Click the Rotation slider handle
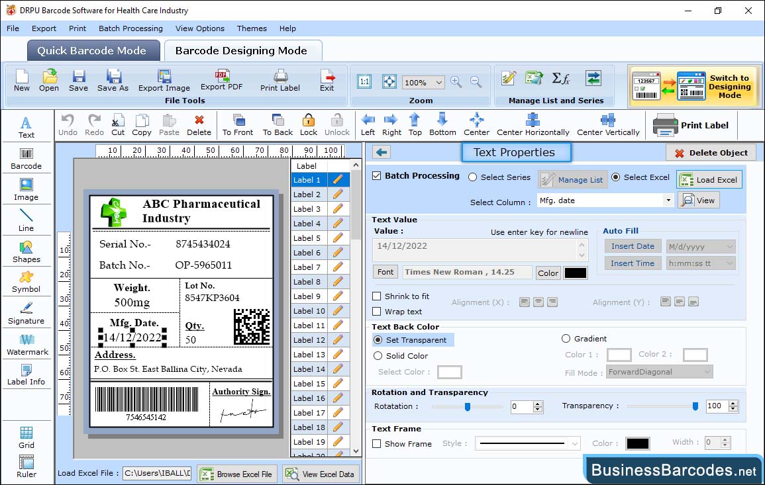Screen dimensions: 765x485 (468, 406)
